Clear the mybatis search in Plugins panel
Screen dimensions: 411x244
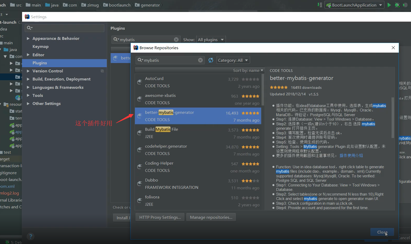click(x=176, y=40)
